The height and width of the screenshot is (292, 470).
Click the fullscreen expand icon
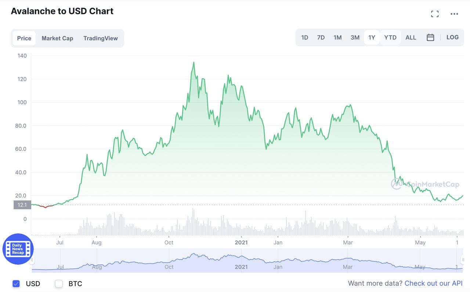pos(435,14)
